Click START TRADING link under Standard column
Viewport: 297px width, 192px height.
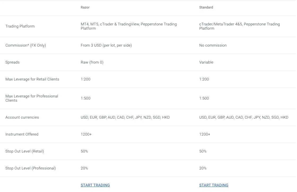[214, 185]
